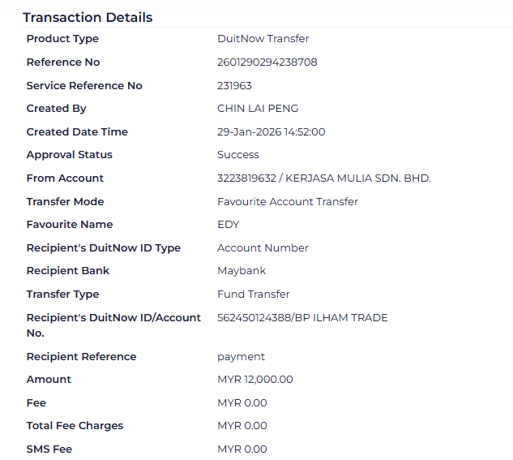Image resolution: width=513 pixels, height=460 pixels.
Task: Select the from account KERJASA MULIA SDN. BHD.
Action: [x=323, y=178]
